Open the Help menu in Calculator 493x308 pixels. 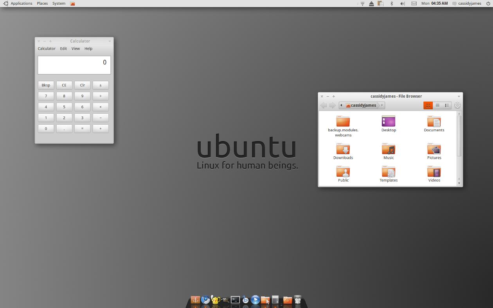point(88,48)
